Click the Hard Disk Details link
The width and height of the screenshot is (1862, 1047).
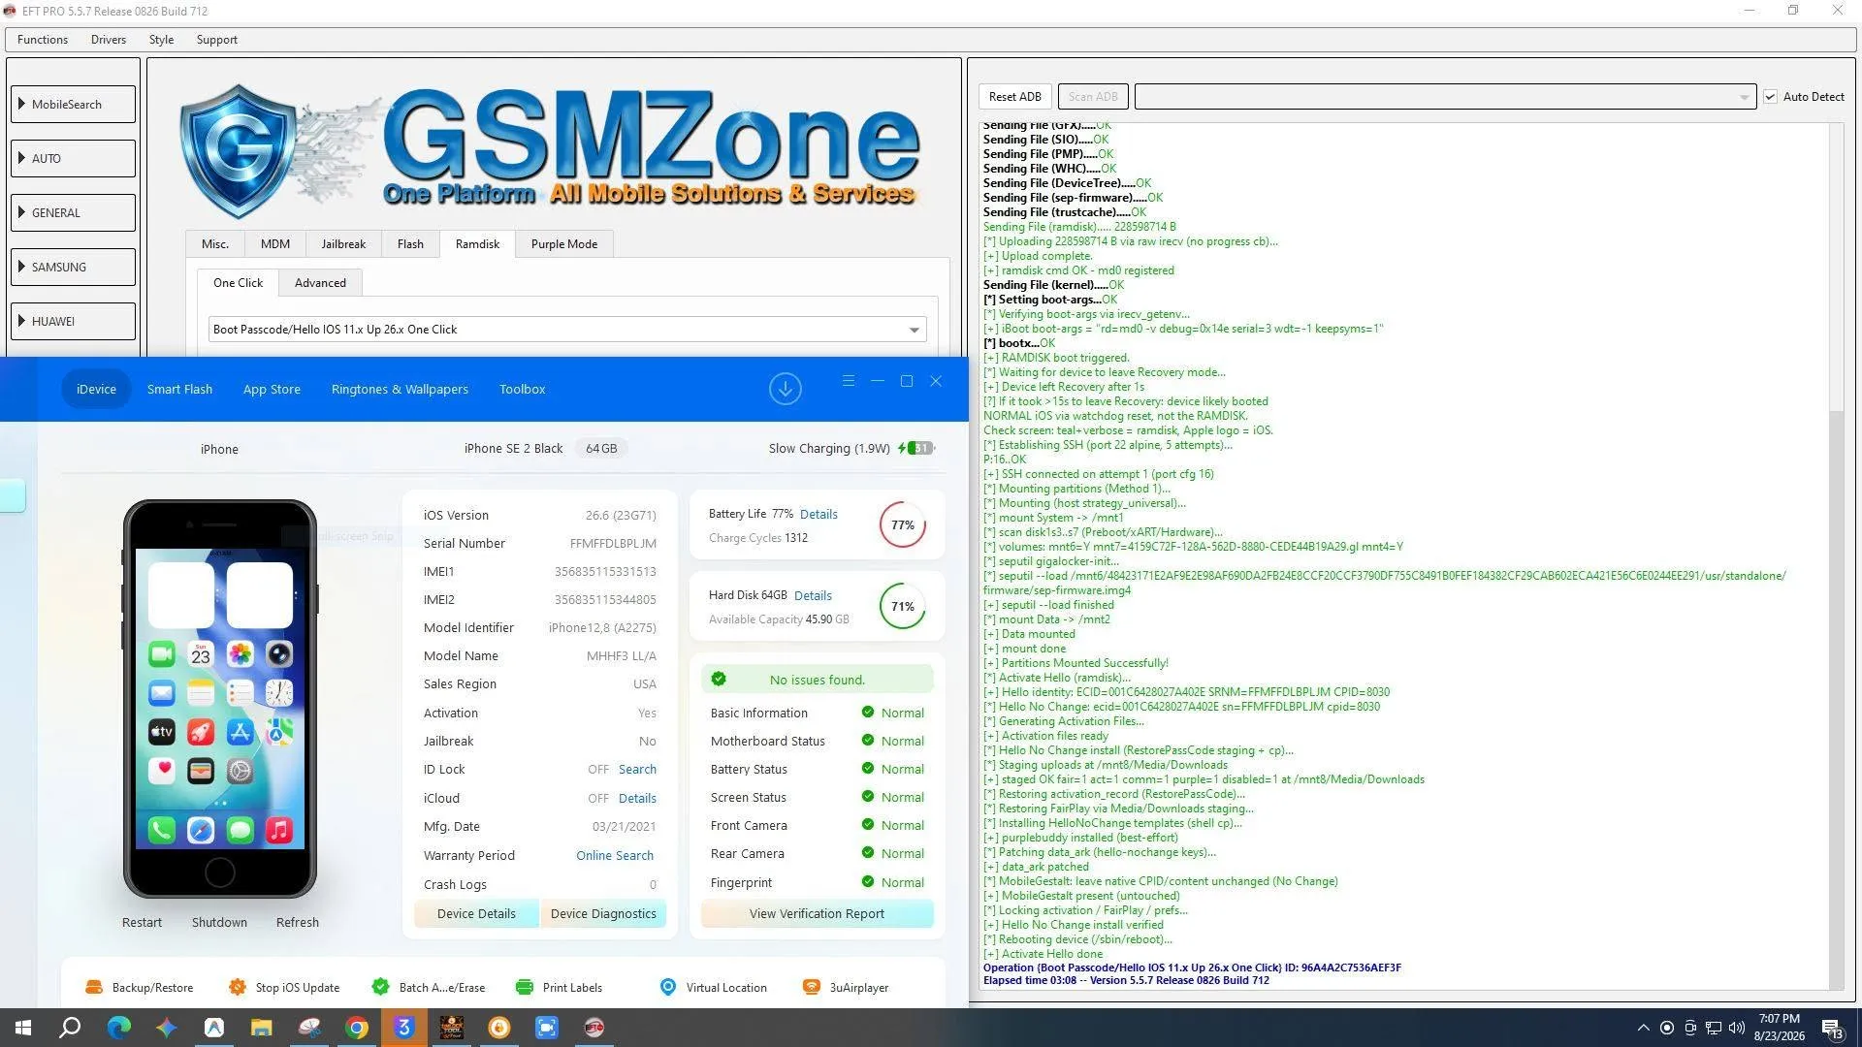coord(813,595)
